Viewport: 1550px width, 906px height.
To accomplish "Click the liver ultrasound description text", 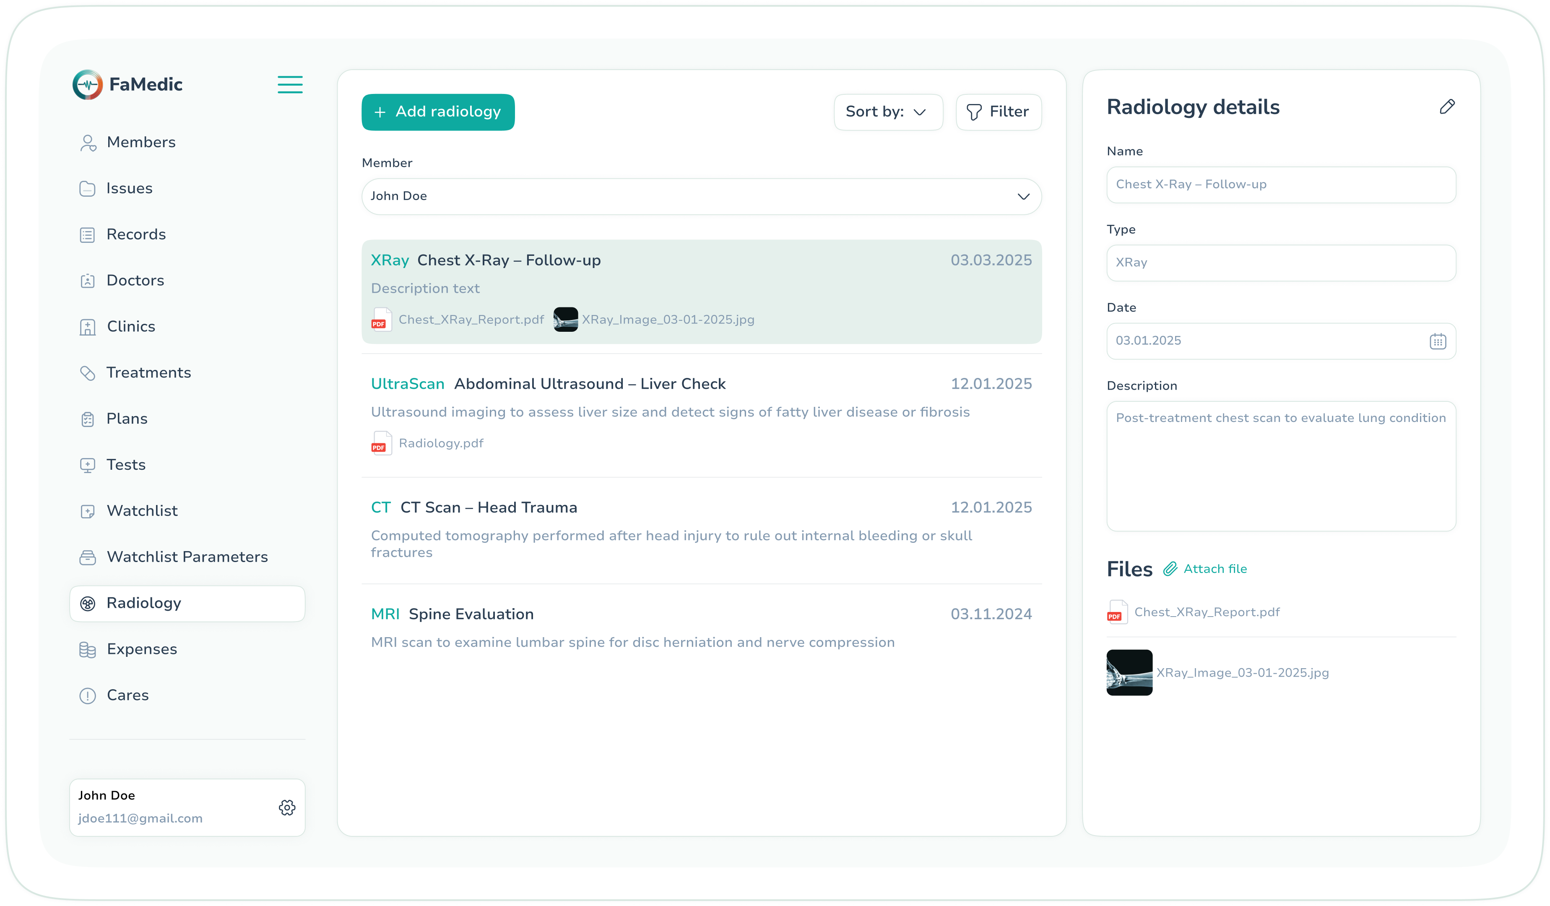I will pos(670,412).
